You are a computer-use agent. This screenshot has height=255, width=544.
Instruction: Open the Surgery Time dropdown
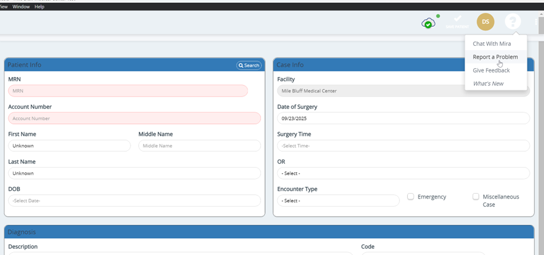403,146
